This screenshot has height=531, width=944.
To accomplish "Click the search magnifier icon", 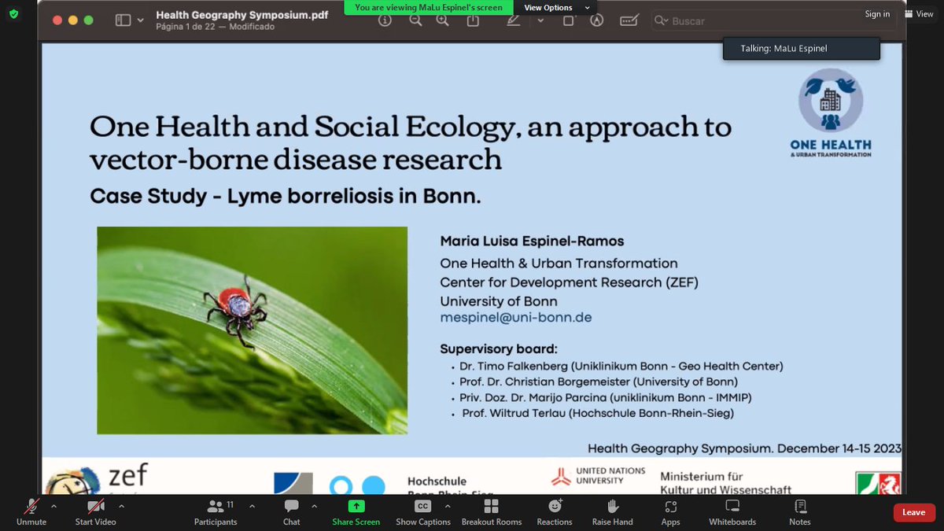I will tap(661, 21).
